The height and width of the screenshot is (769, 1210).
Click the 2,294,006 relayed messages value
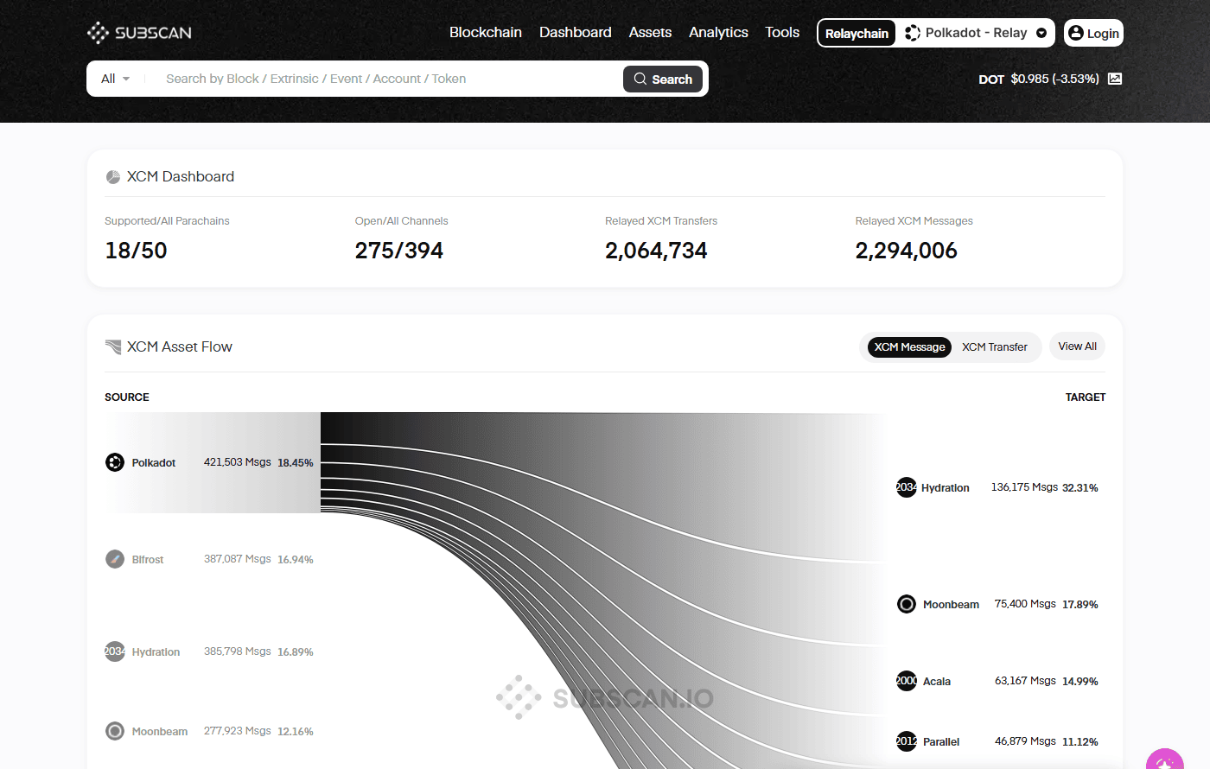(907, 251)
